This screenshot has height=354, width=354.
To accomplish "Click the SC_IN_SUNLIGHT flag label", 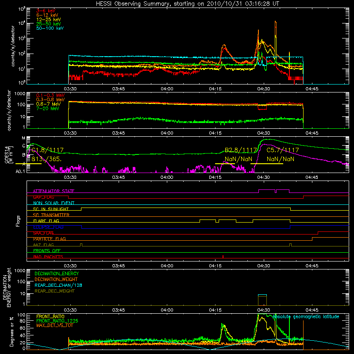I will pos(51,209).
